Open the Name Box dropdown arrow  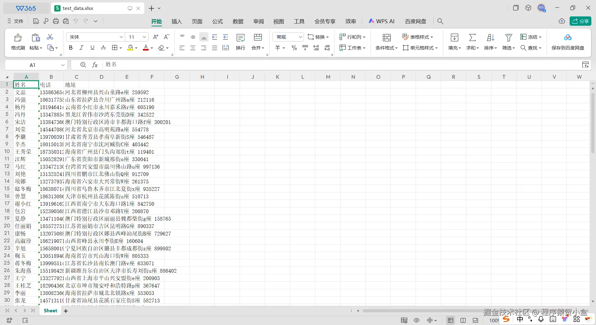pos(63,65)
